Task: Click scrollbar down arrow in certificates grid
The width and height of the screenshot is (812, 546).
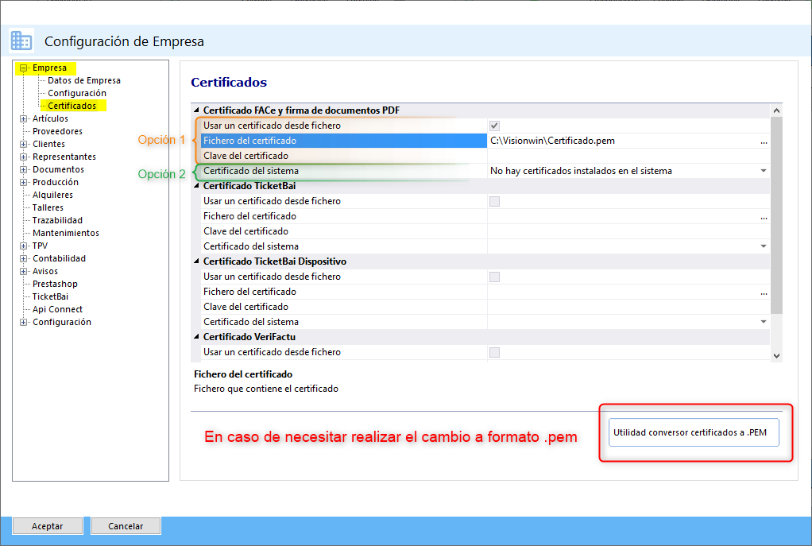Action: (x=776, y=356)
